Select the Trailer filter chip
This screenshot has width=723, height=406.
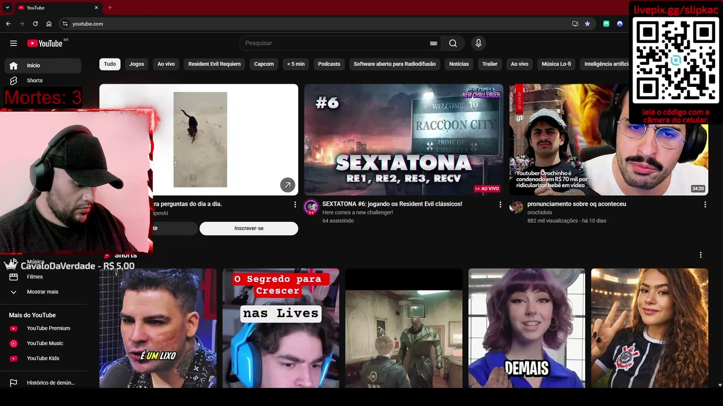tap(490, 64)
